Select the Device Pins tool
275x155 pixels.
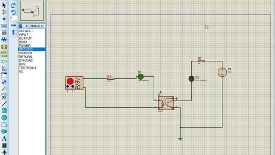point(4,62)
